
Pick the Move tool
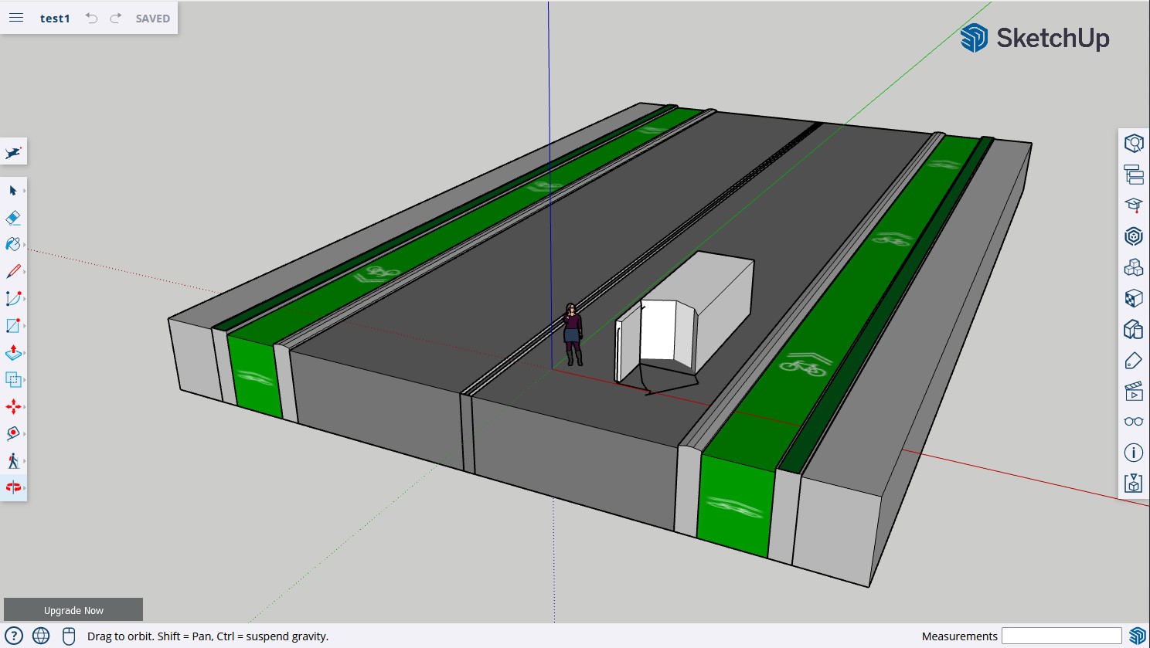13,407
